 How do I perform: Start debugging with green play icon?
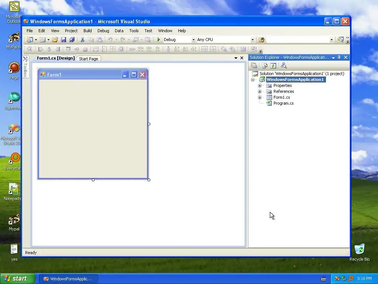159,39
